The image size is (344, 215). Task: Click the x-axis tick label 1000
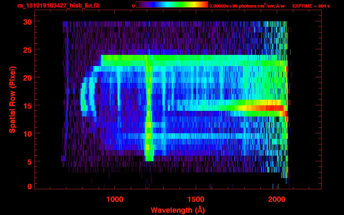(115, 199)
